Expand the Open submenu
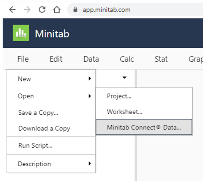The height and width of the screenshot is (184, 204). point(51,96)
